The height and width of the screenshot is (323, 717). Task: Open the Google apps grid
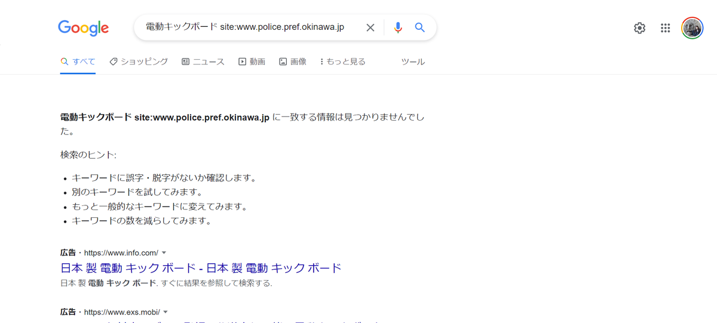tap(666, 28)
